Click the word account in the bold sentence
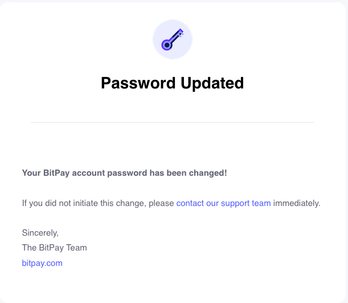The image size is (348, 303). pos(88,173)
